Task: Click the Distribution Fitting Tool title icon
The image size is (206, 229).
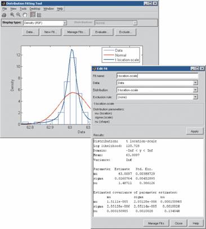Action: [x=3, y=3]
